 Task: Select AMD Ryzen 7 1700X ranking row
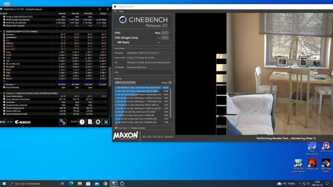pyautogui.click(x=142, y=101)
